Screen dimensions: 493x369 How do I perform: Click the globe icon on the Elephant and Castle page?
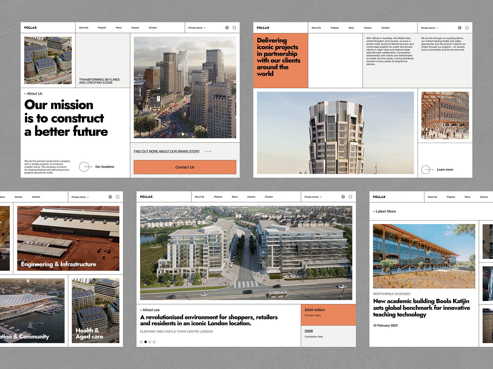click(x=343, y=197)
